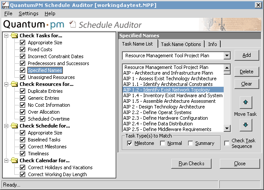Switch to the Task Name List tab
This screenshot has height=190, width=264.
click(x=137, y=44)
